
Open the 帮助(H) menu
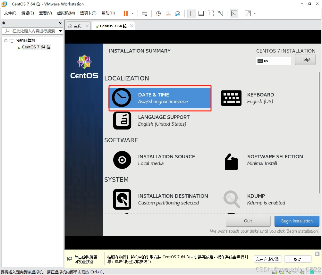point(108,13)
